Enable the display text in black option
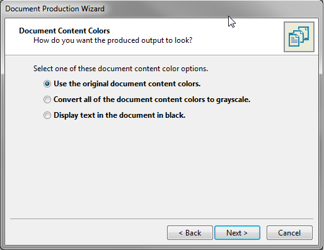 coord(47,115)
